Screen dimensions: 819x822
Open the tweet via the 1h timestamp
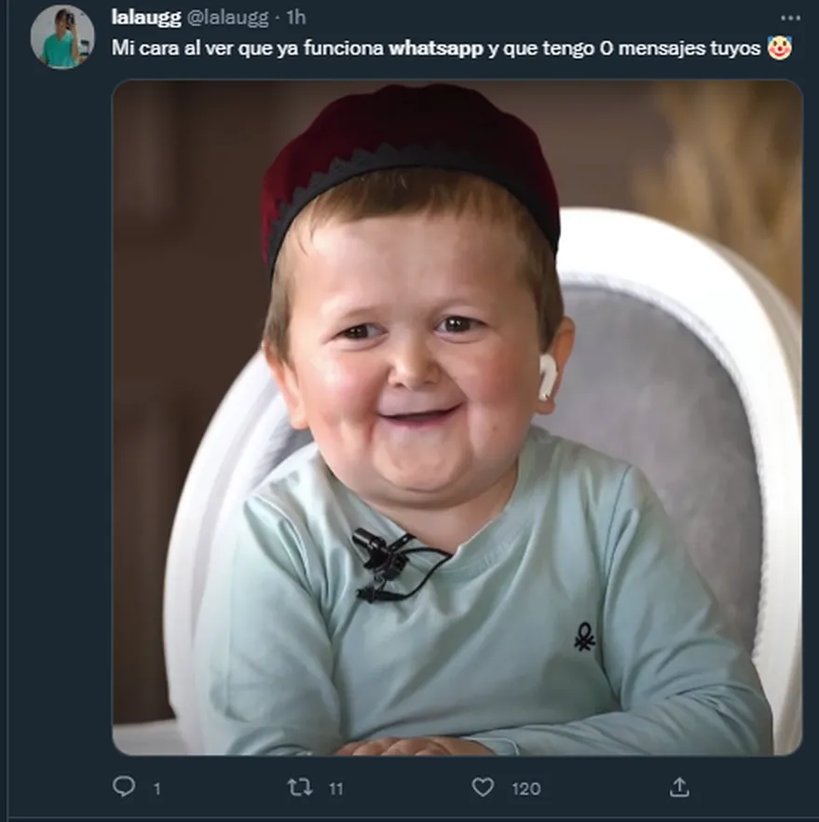pos(295,18)
